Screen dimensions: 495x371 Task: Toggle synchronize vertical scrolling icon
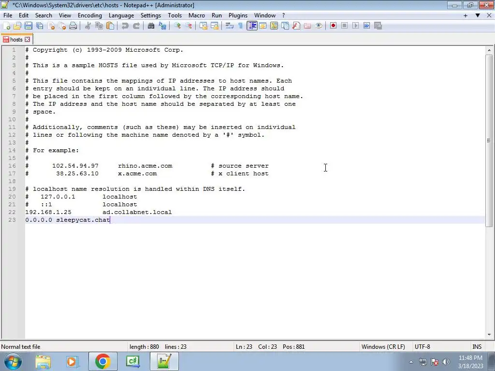coord(204,26)
